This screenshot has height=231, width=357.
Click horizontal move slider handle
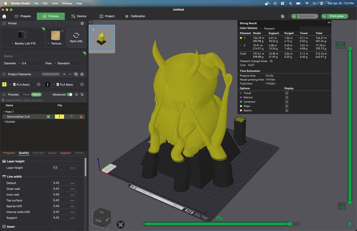(x=290, y=224)
